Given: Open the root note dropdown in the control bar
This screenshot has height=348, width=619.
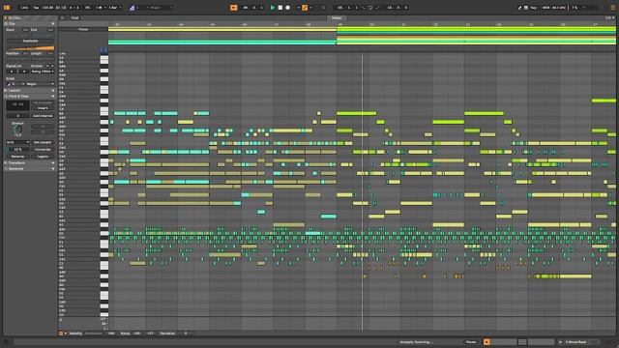Looking at the screenshot, I should pos(142,8).
